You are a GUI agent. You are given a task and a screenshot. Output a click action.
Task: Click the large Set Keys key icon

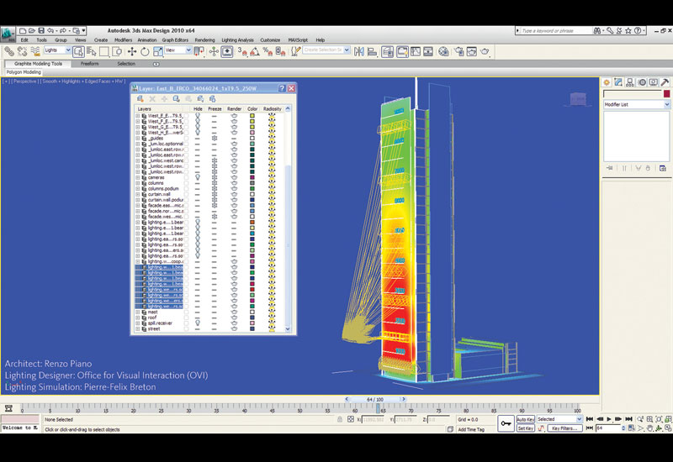506,423
